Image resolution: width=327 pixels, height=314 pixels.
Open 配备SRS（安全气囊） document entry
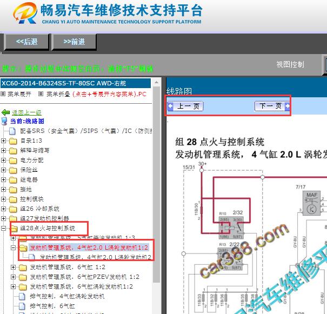pyautogui.click(x=86, y=131)
